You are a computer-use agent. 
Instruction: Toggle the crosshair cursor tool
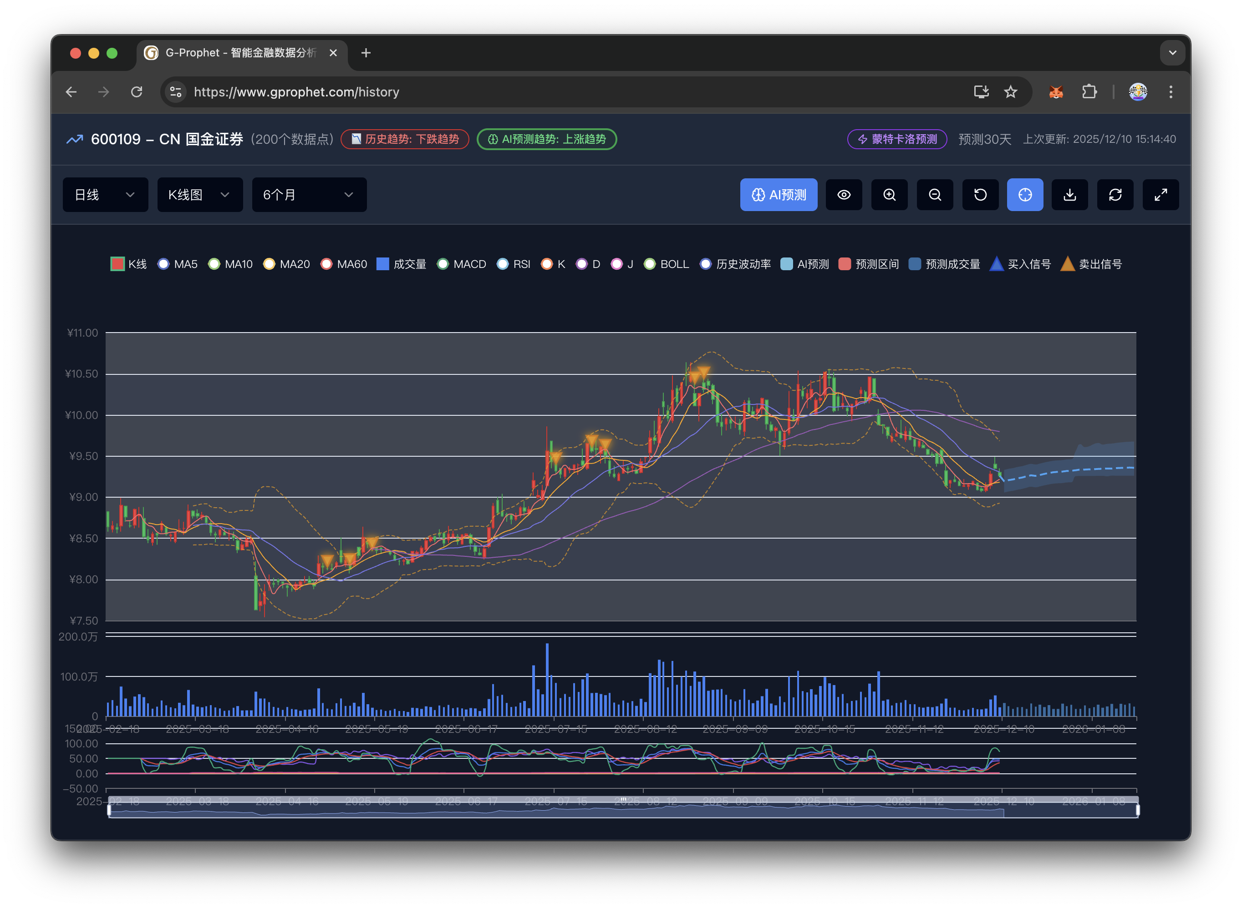pyautogui.click(x=1025, y=195)
